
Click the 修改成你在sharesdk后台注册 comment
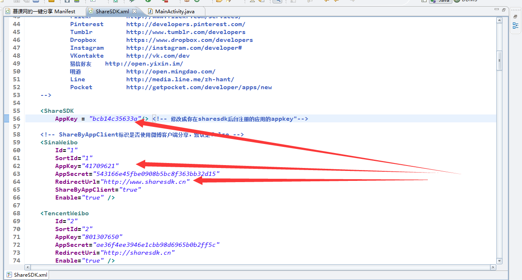coord(230,119)
